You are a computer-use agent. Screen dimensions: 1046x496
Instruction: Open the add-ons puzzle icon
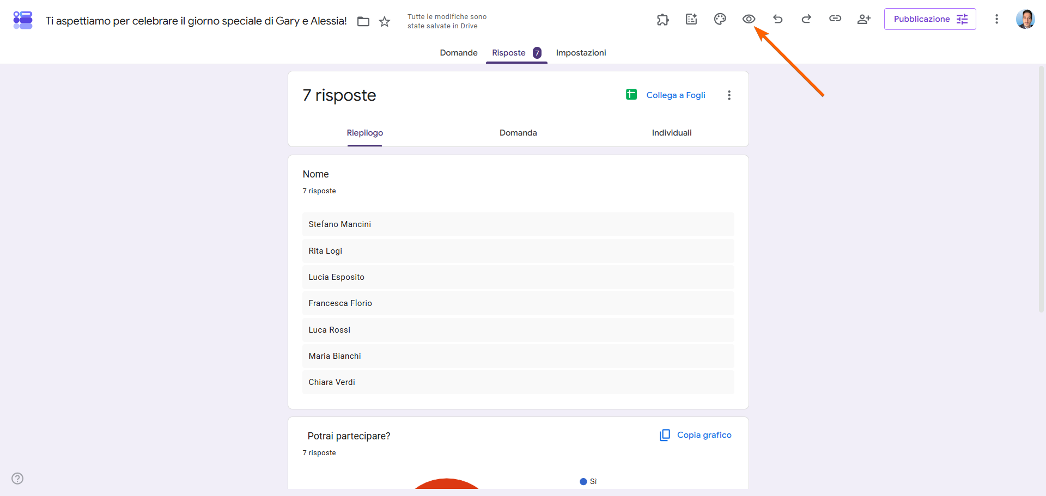[662, 20]
